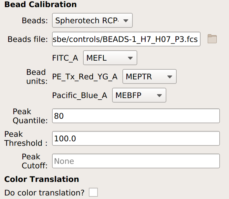Open the Spherotech RCP beads dropdown
Image resolution: width=229 pixels, height=199 pixels.
pos(92,20)
